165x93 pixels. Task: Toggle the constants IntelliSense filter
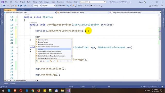pos(44,61)
